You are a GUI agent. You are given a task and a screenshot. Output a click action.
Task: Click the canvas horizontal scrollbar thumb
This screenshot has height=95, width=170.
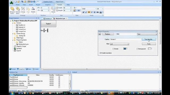coord(87,69)
